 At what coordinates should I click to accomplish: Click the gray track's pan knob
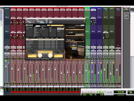click(x=7, y=56)
